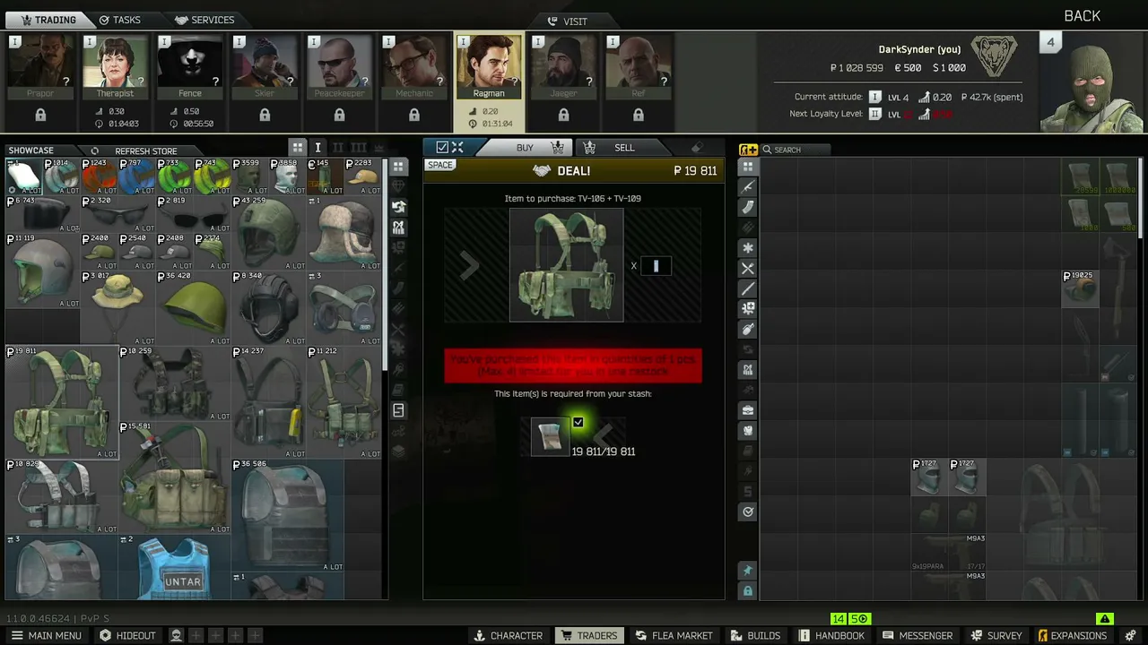Filter stash by containers briefcase icon

pyautogui.click(x=748, y=410)
